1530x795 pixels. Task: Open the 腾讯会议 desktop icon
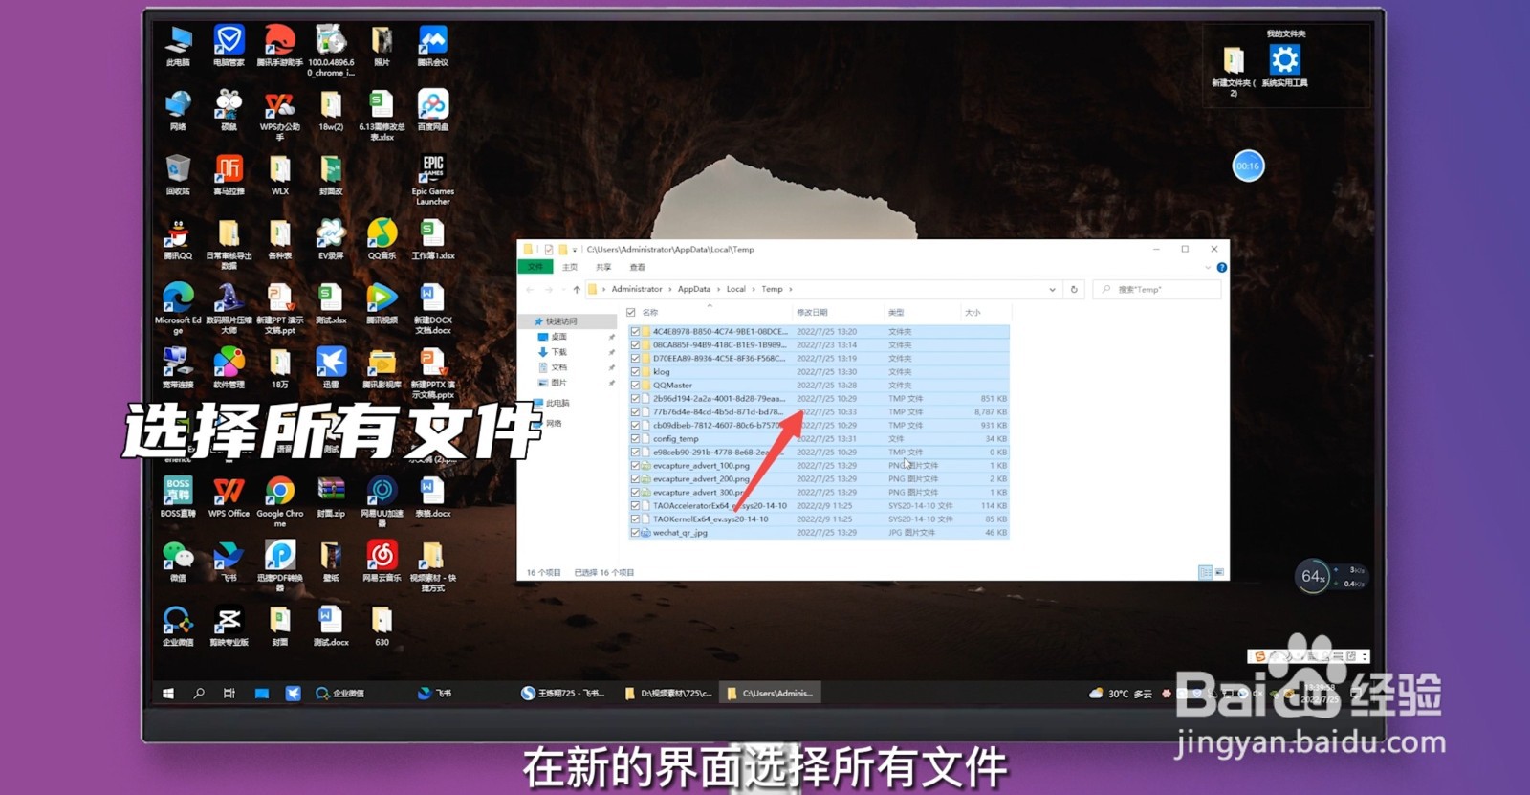[432, 44]
